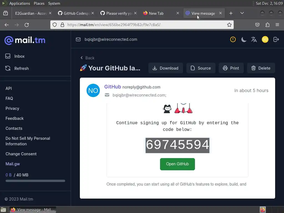The image size is (284, 213).
Task: Print the message
Action: (x=231, y=68)
